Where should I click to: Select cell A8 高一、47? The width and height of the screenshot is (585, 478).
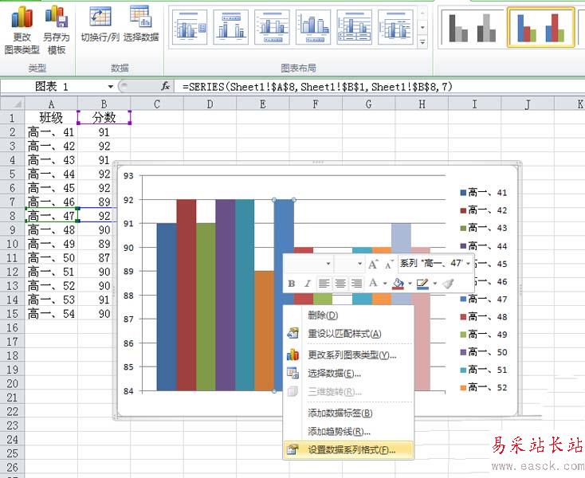click(x=51, y=216)
